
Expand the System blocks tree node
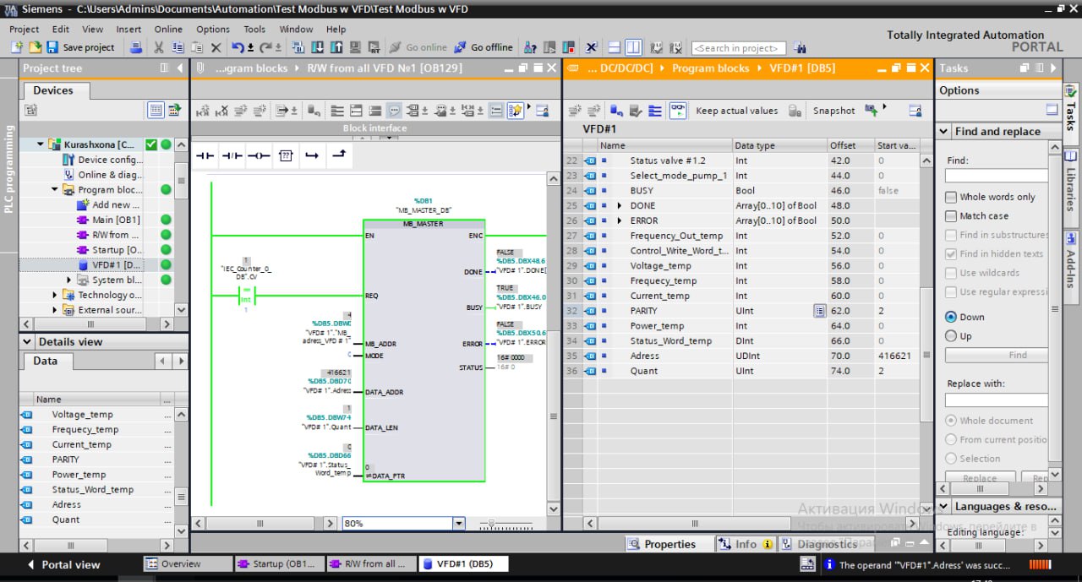[x=69, y=280]
